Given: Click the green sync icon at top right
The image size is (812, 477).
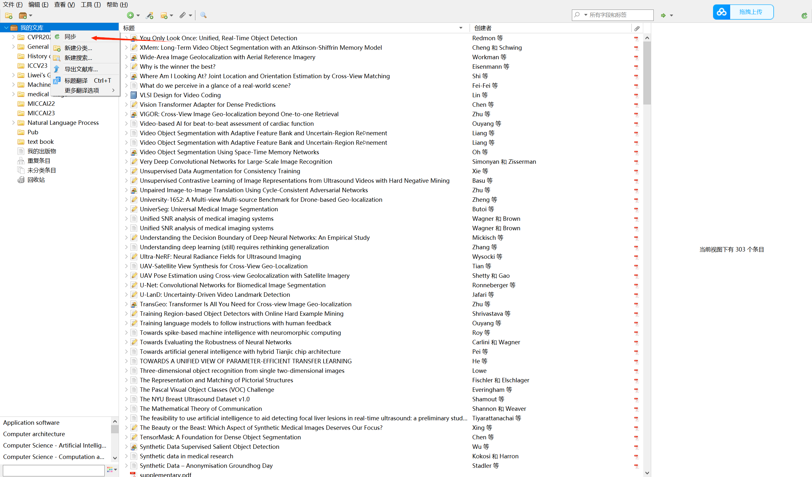Looking at the screenshot, I should 804,16.
